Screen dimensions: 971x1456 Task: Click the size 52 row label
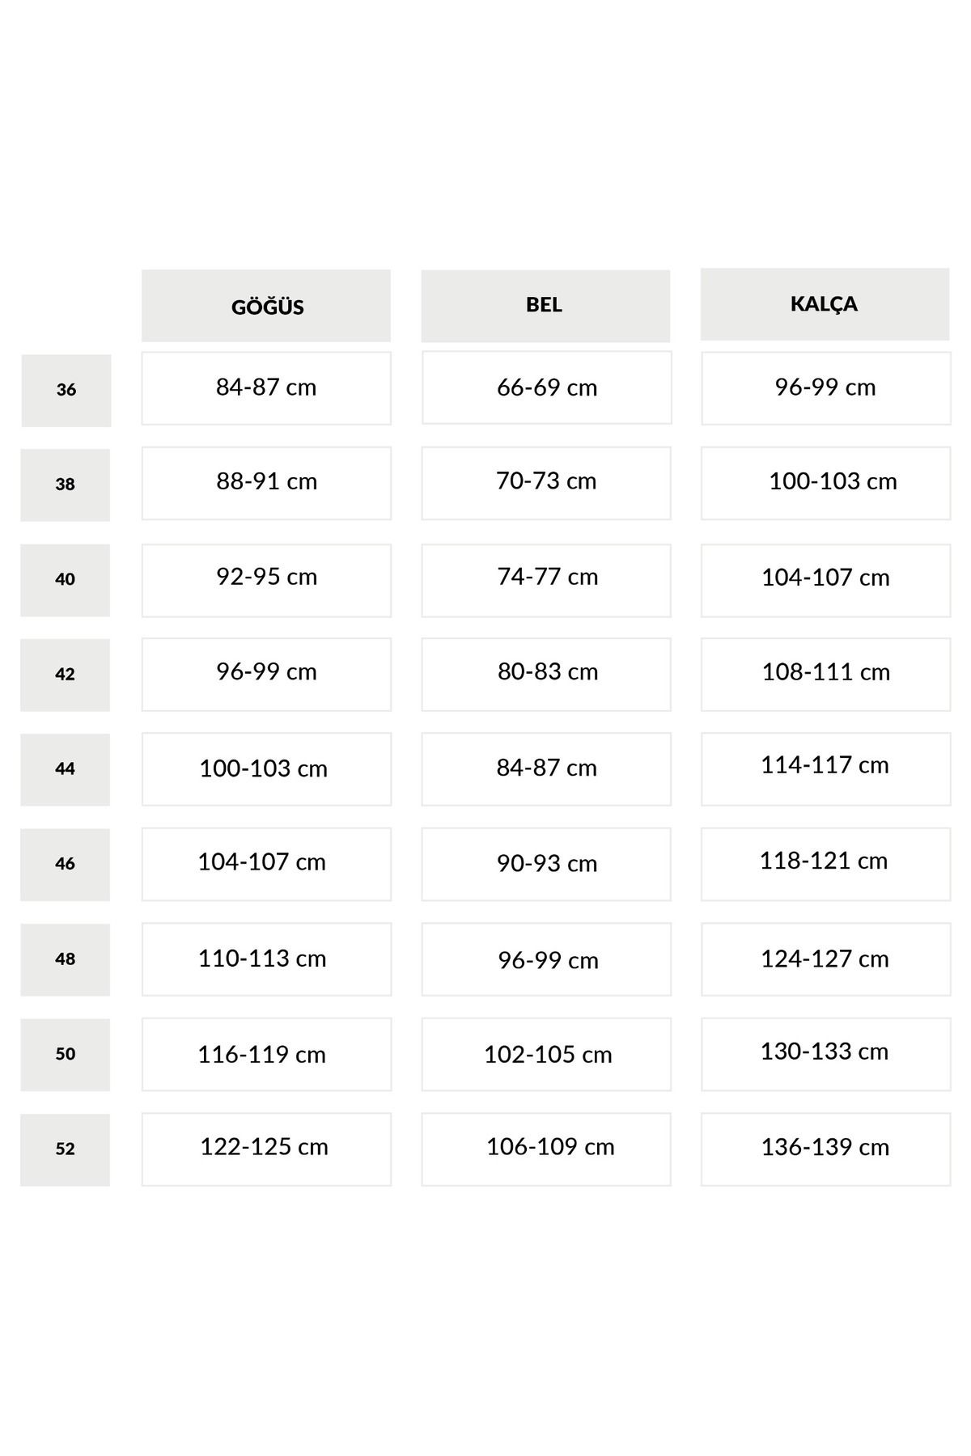[66, 1149]
